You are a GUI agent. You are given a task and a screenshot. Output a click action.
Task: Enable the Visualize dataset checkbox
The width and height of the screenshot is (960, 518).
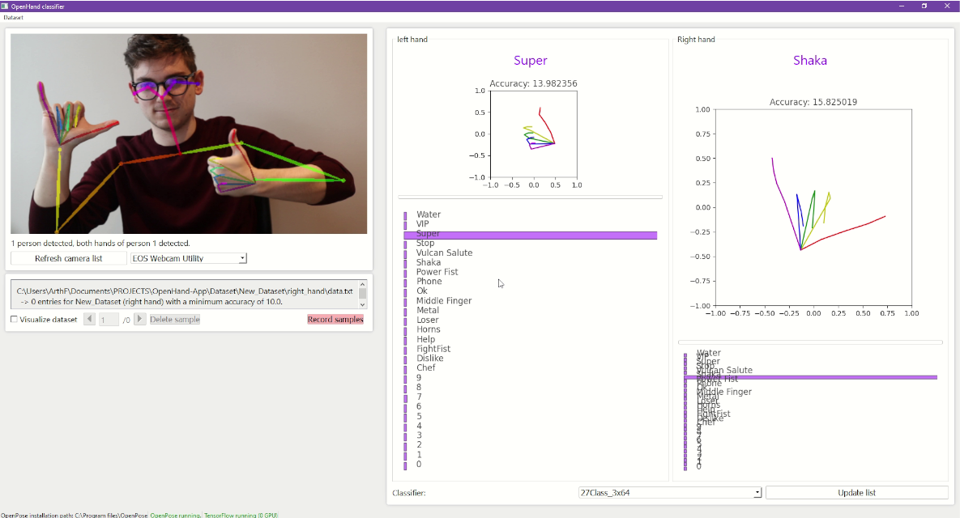point(14,320)
